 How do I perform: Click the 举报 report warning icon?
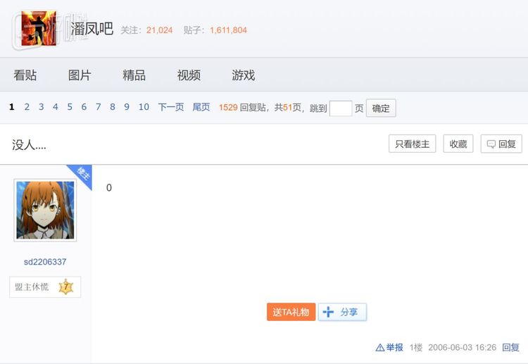[379, 347]
